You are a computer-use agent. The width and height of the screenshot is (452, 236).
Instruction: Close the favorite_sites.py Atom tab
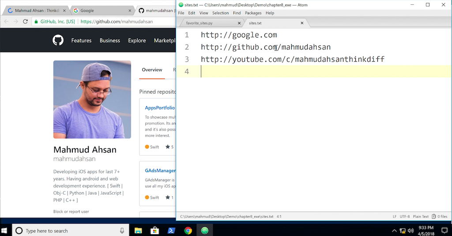[239, 23]
